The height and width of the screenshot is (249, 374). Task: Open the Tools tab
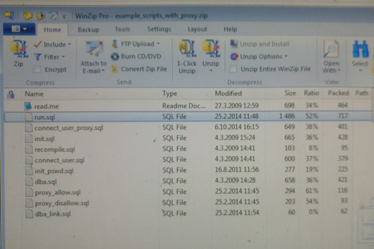(x=123, y=29)
